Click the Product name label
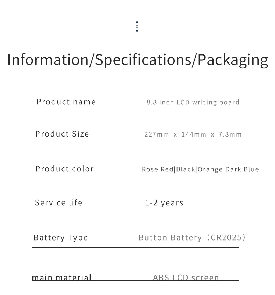Viewport: 275px width, 295px height. click(66, 102)
